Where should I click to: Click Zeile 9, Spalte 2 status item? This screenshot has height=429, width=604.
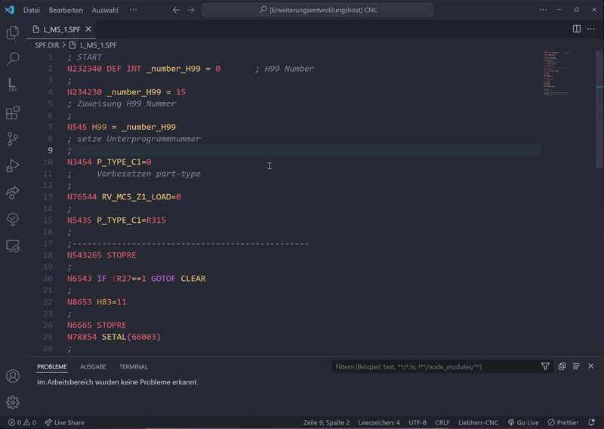[326, 422]
